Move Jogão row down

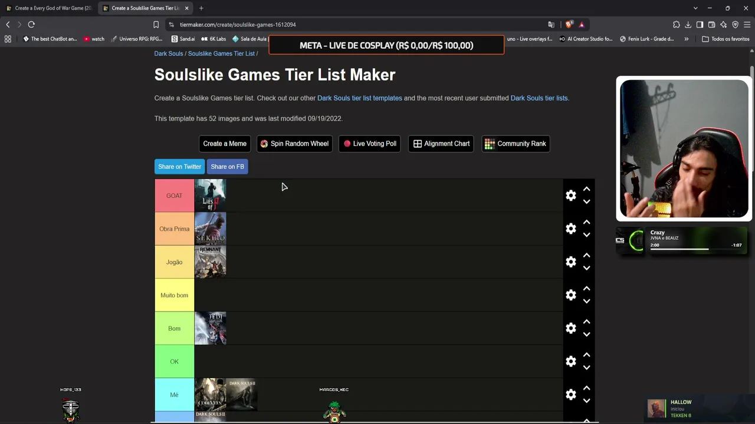point(586,268)
